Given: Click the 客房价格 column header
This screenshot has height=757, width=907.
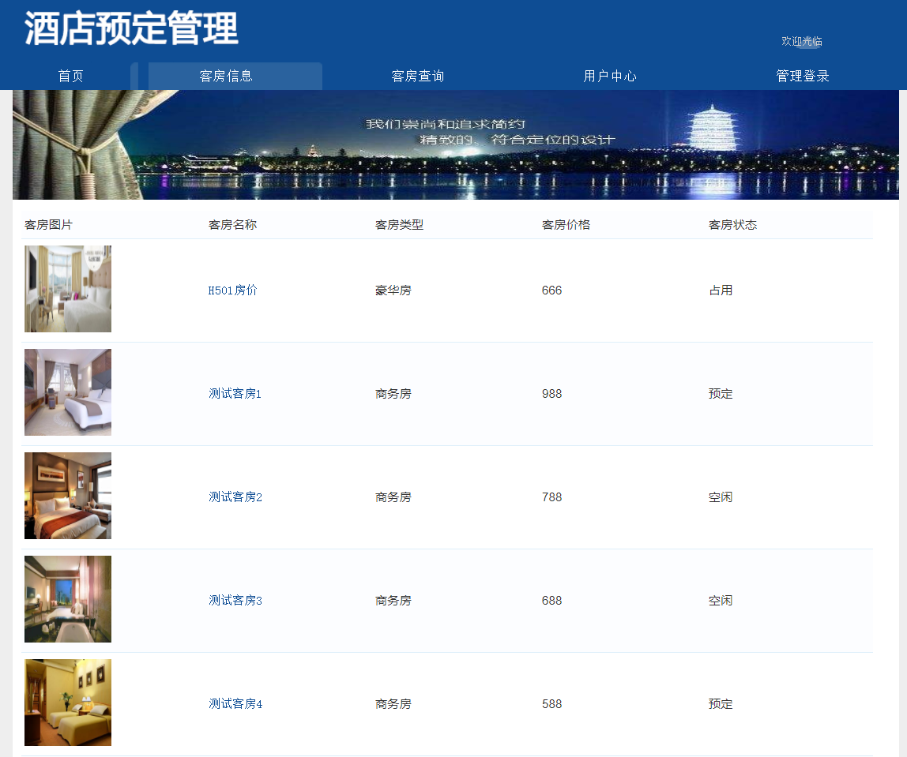Looking at the screenshot, I should pyautogui.click(x=566, y=225).
